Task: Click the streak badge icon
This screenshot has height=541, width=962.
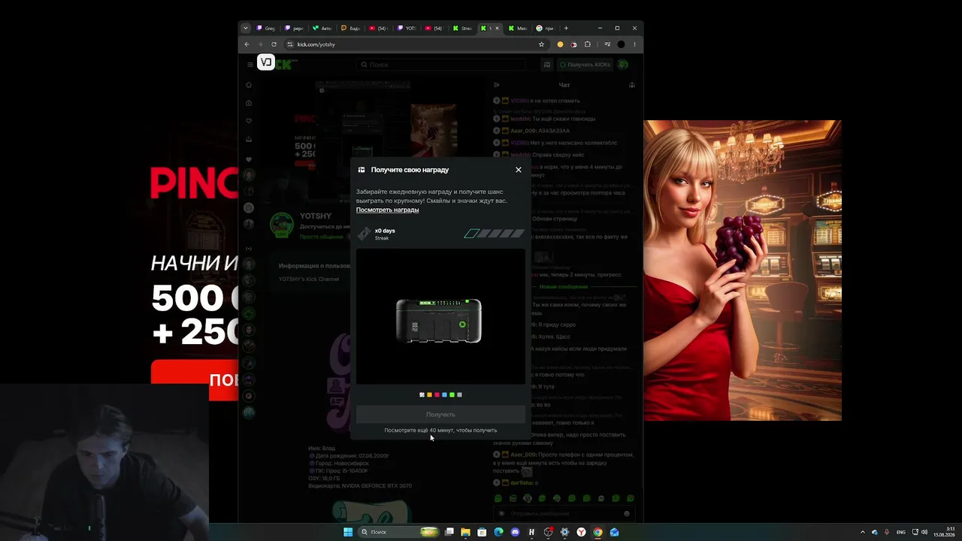Action: (364, 234)
